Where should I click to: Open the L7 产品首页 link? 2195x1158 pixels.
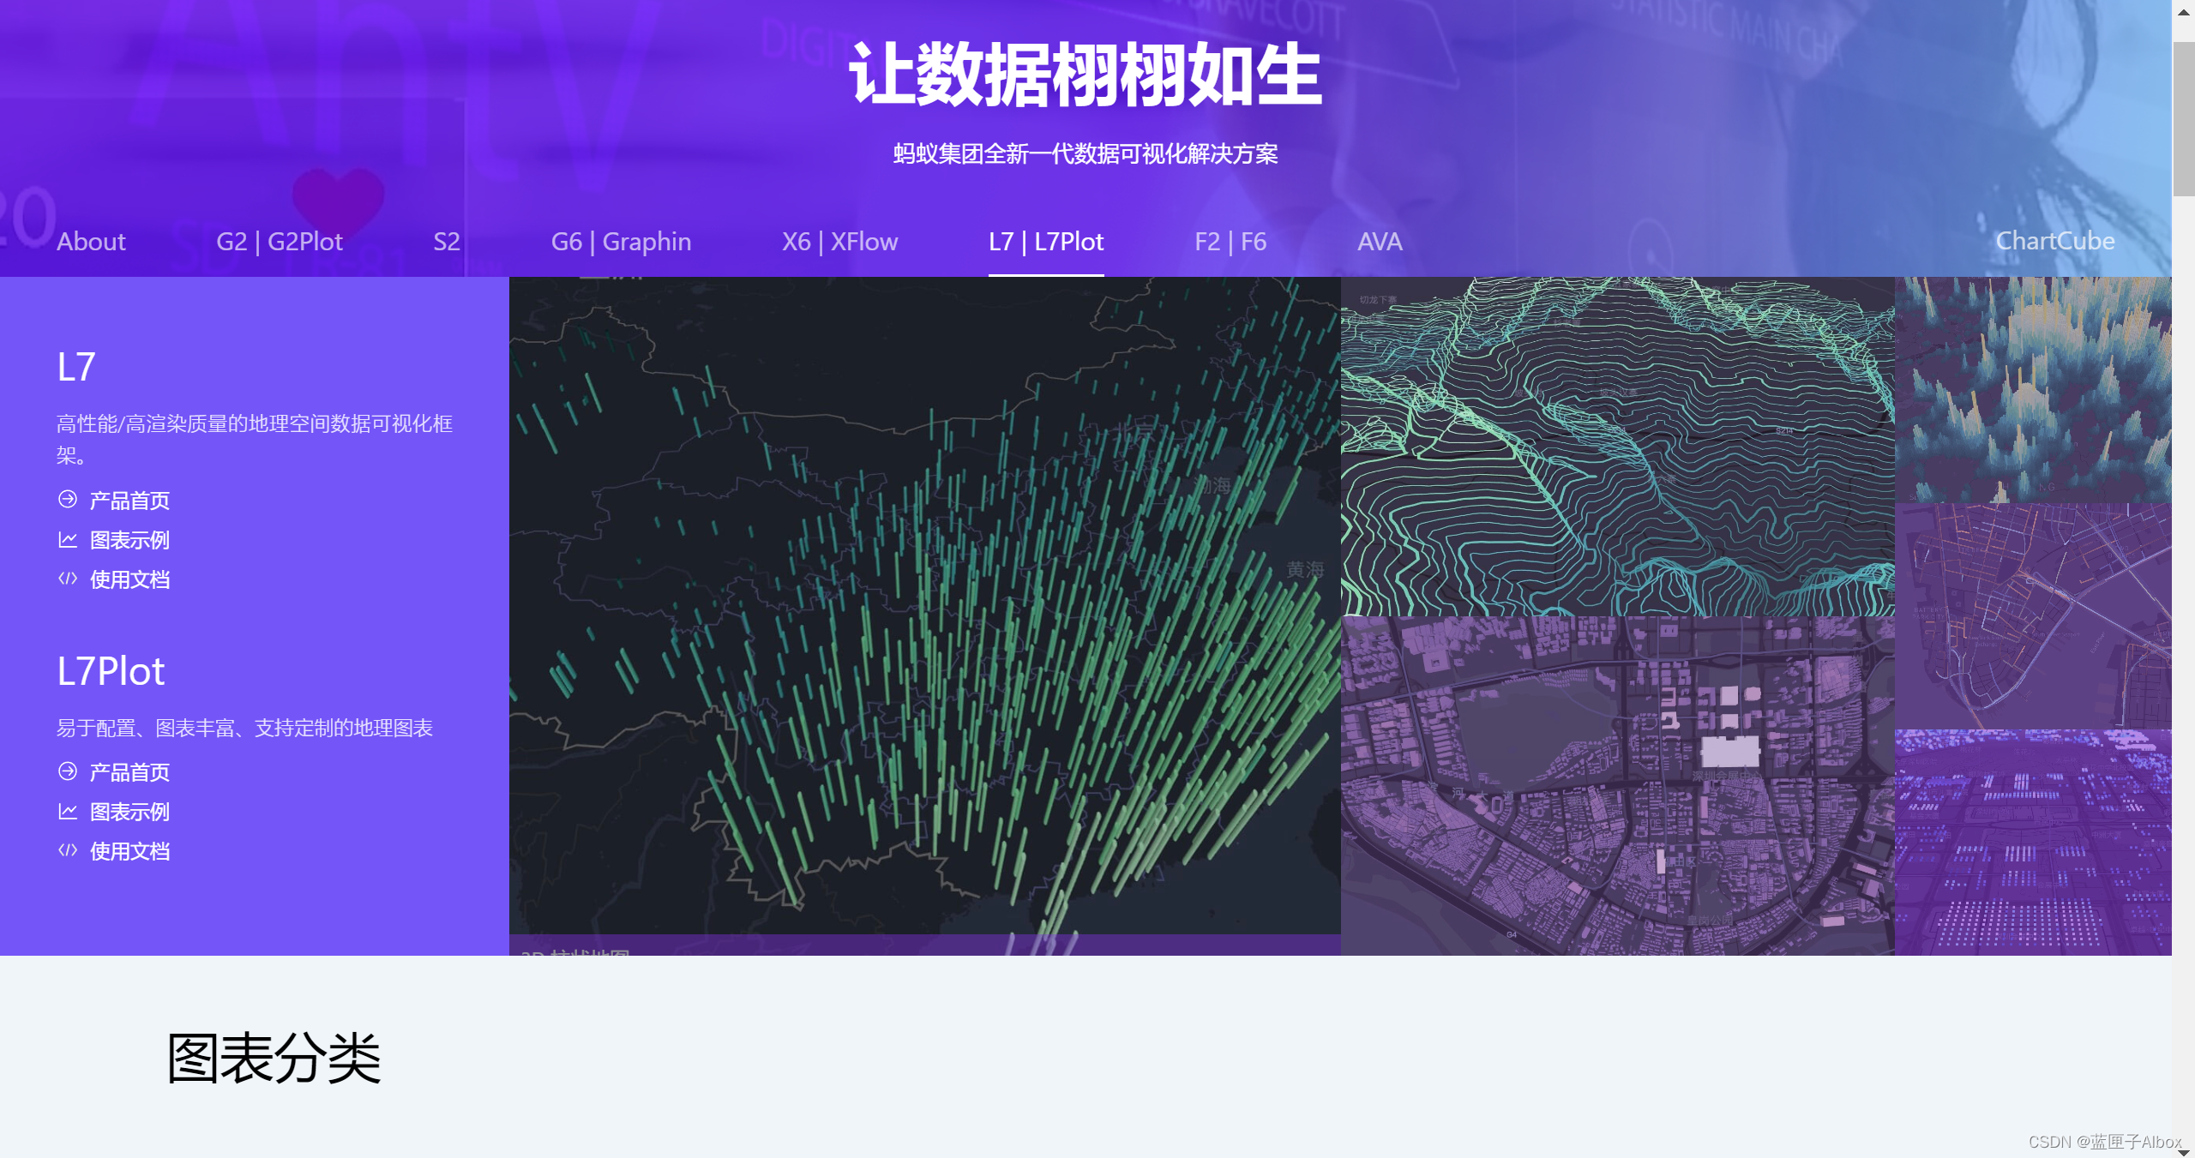click(x=129, y=501)
